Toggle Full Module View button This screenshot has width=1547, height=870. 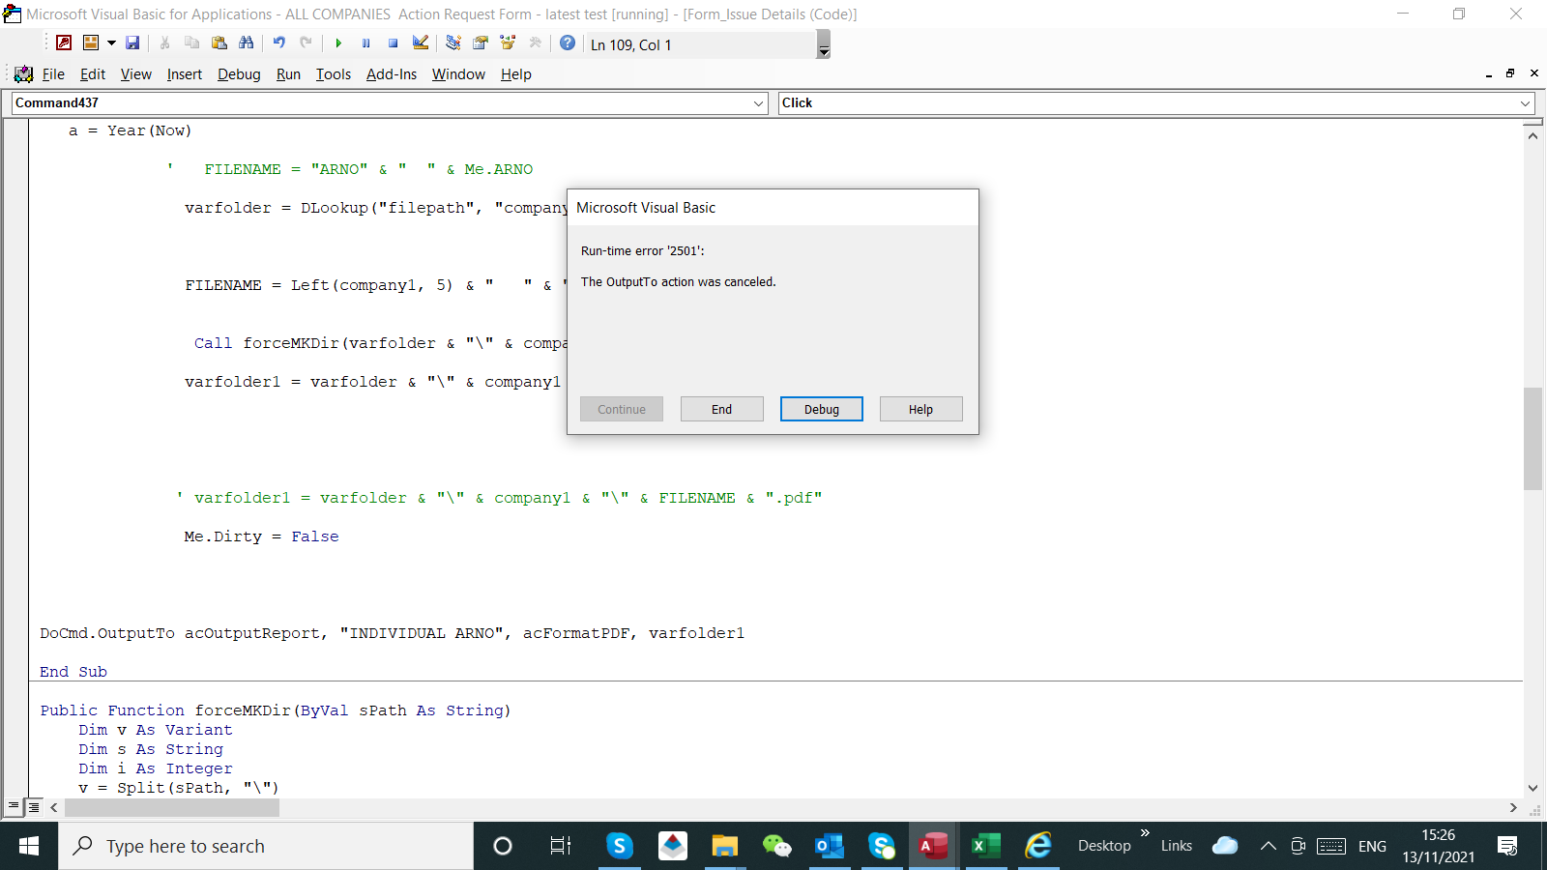34,806
